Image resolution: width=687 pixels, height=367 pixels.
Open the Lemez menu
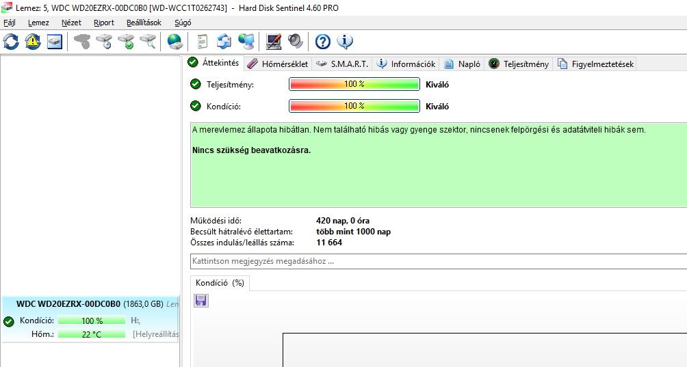tap(38, 23)
